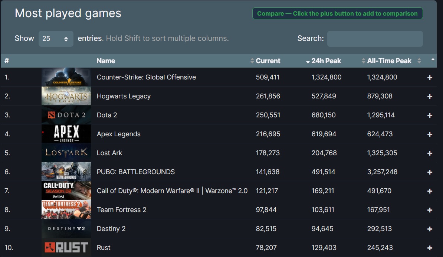Click the plus button on Rust row
The height and width of the screenshot is (257, 443).
[x=430, y=248]
